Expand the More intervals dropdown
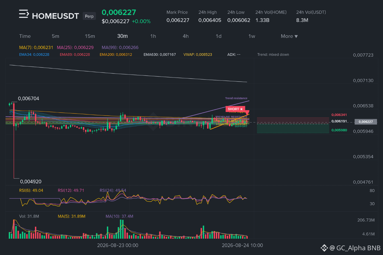Image resolution: width=383 pixels, height=255 pixels. pos(289,36)
